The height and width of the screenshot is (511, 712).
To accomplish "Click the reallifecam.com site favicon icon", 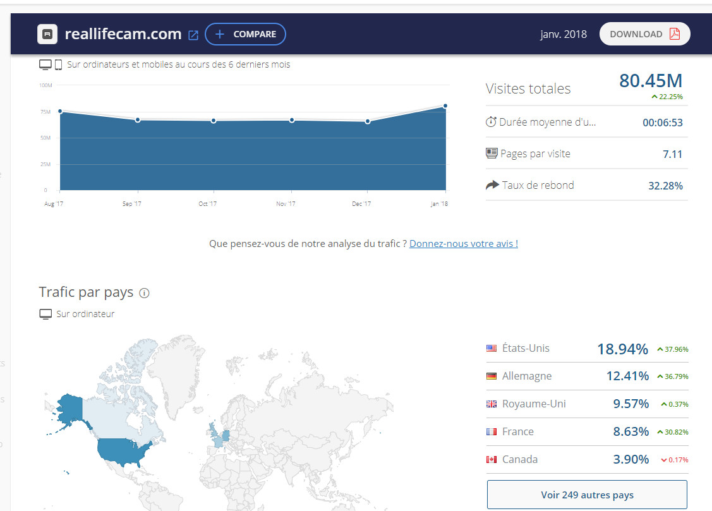I will click(x=48, y=34).
